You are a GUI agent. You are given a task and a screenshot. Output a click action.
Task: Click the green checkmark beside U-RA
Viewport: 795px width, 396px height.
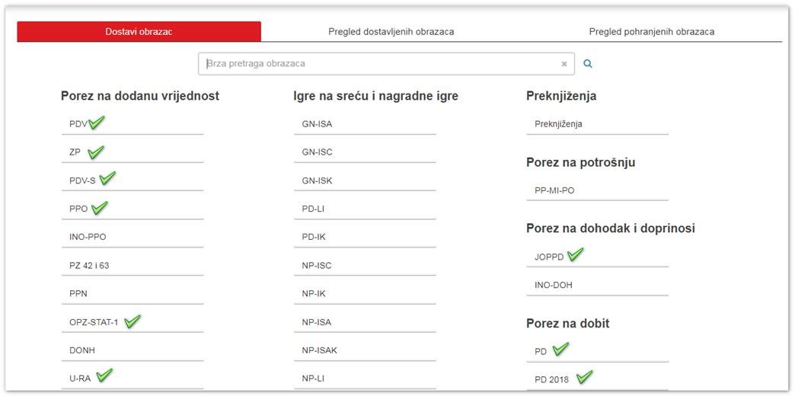[104, 375]
